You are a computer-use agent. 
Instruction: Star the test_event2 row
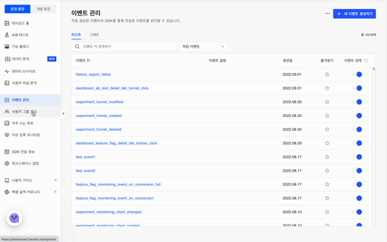(x=327, y=170)
